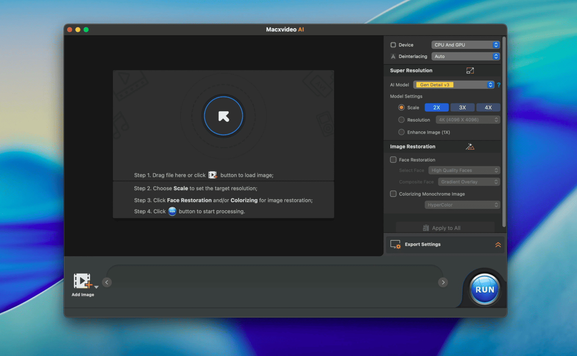Viewport: 577px width, 356px height.
Task: Click the Composite Face label
Action: [416, 182]
